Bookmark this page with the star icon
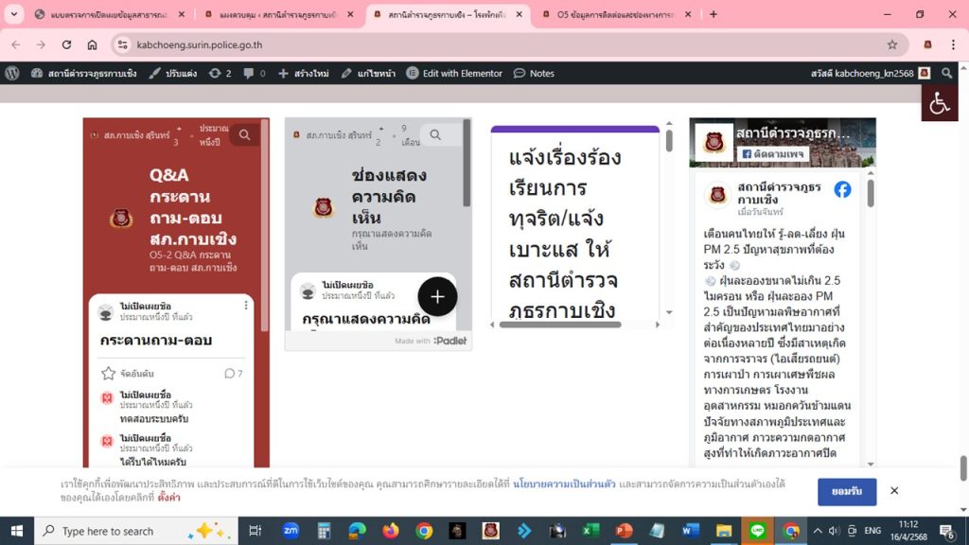969x545 pixels. [x=892, y=44]
